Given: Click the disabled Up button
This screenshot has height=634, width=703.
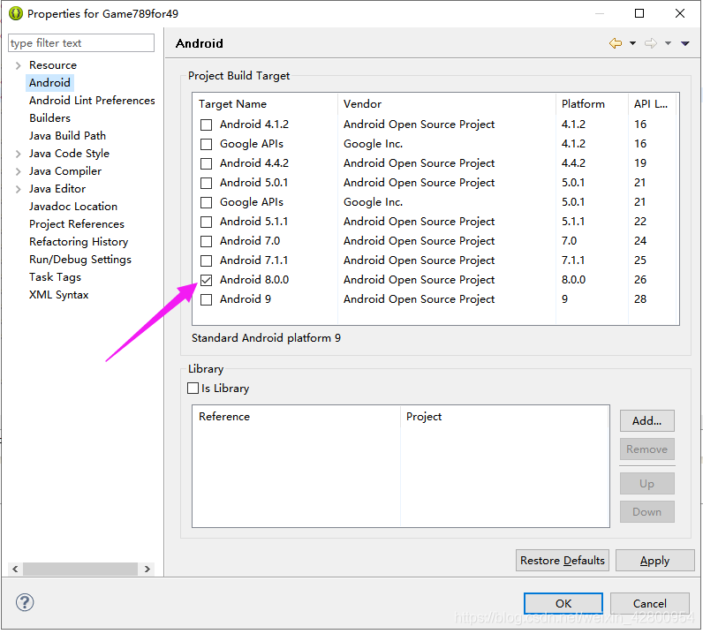Looking at the screenshot, I should click(647, 484).
